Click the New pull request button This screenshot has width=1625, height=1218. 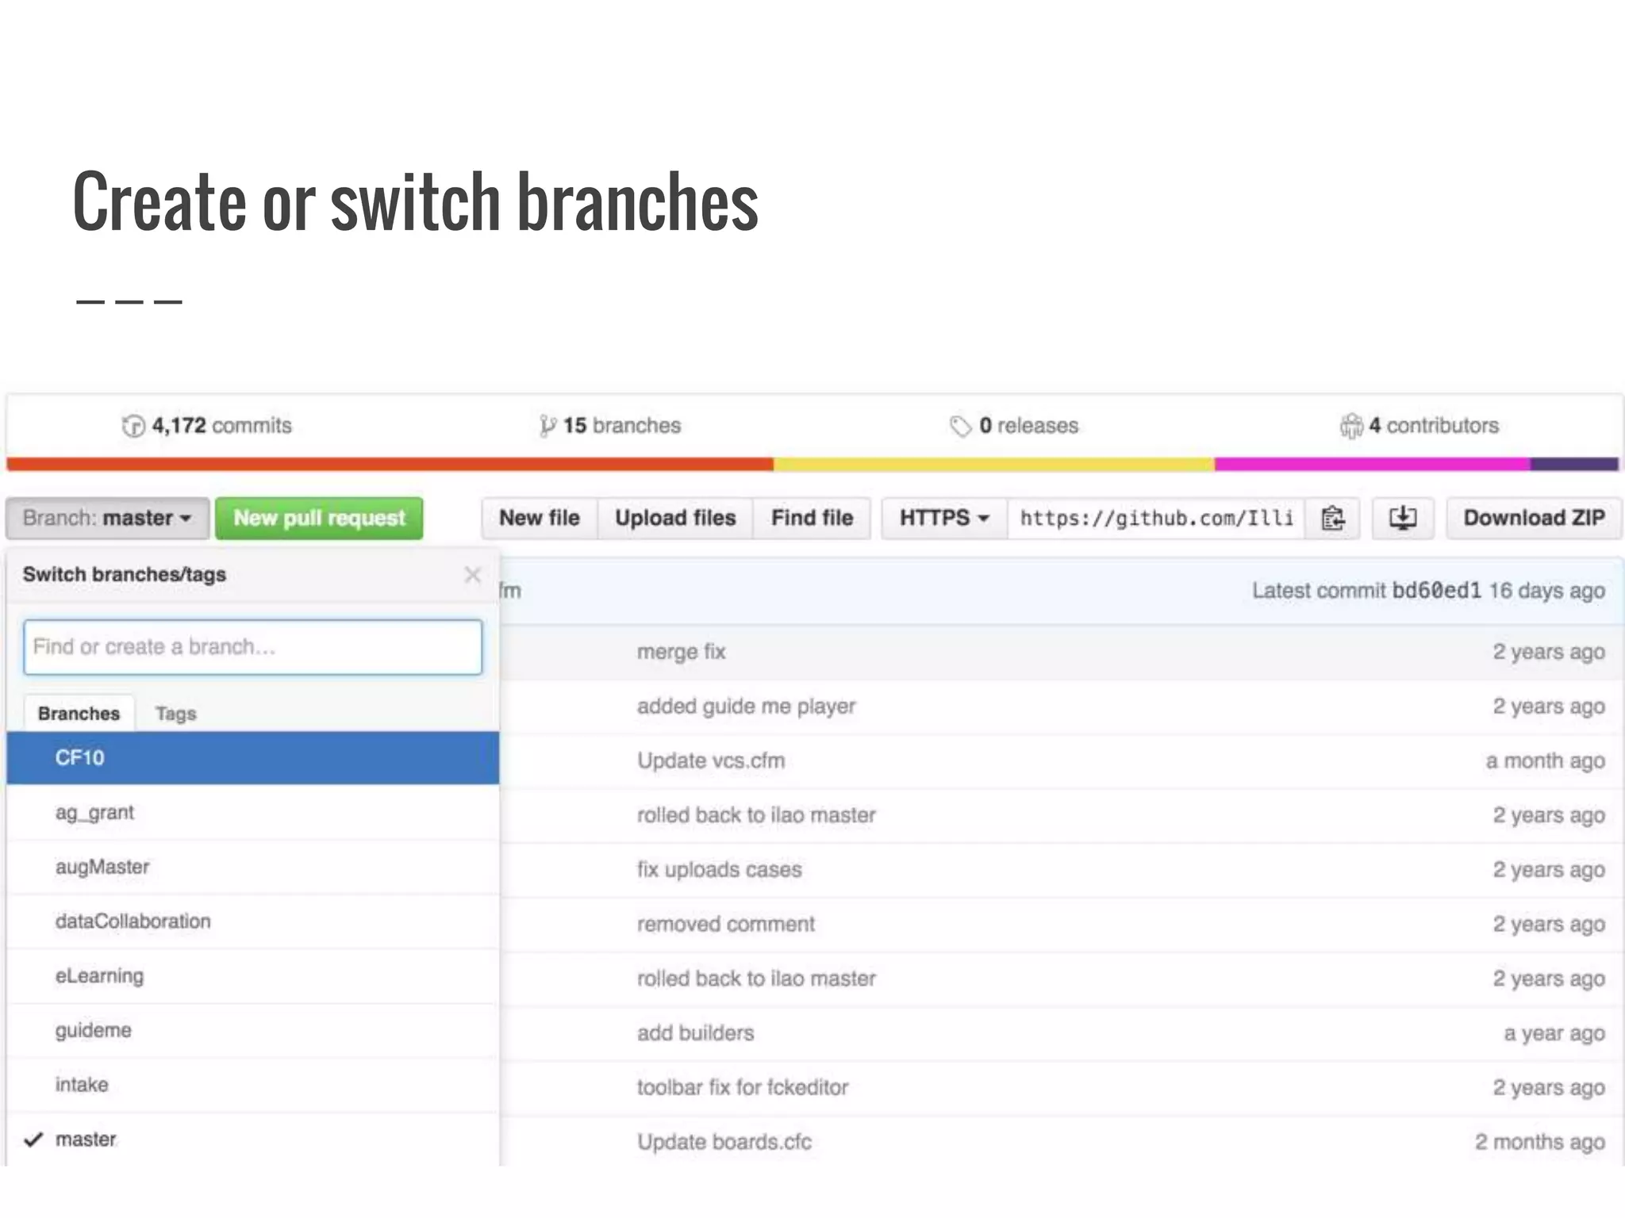coord(319,518)
